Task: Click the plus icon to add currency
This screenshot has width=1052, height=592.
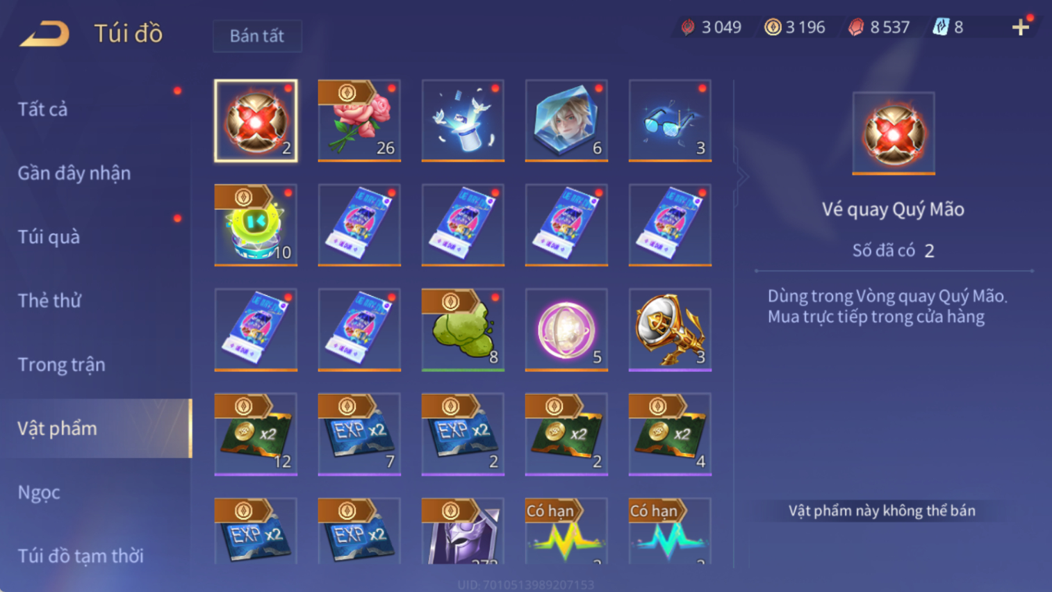Action: 1020,27
